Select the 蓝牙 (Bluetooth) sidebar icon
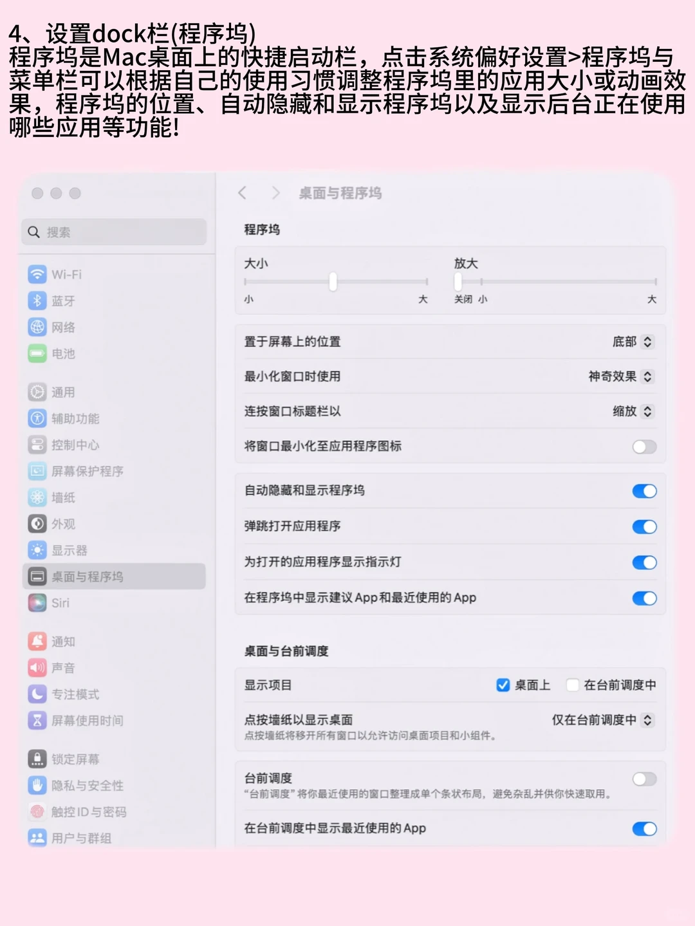 (x=37, y=301)
